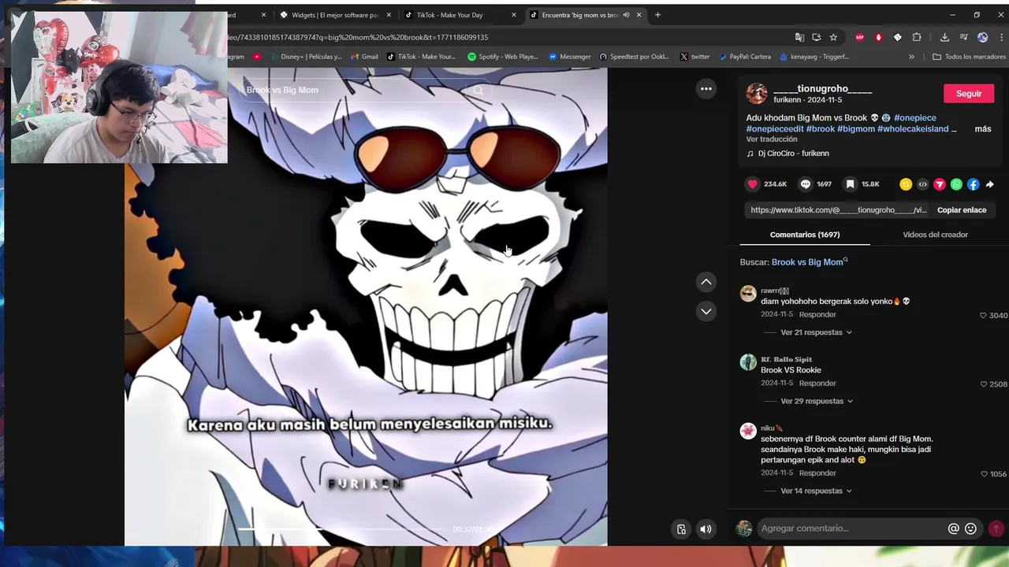Open the 'PayPal: Cartera' bookmark

pyautogui.click(x=745, y=57)
